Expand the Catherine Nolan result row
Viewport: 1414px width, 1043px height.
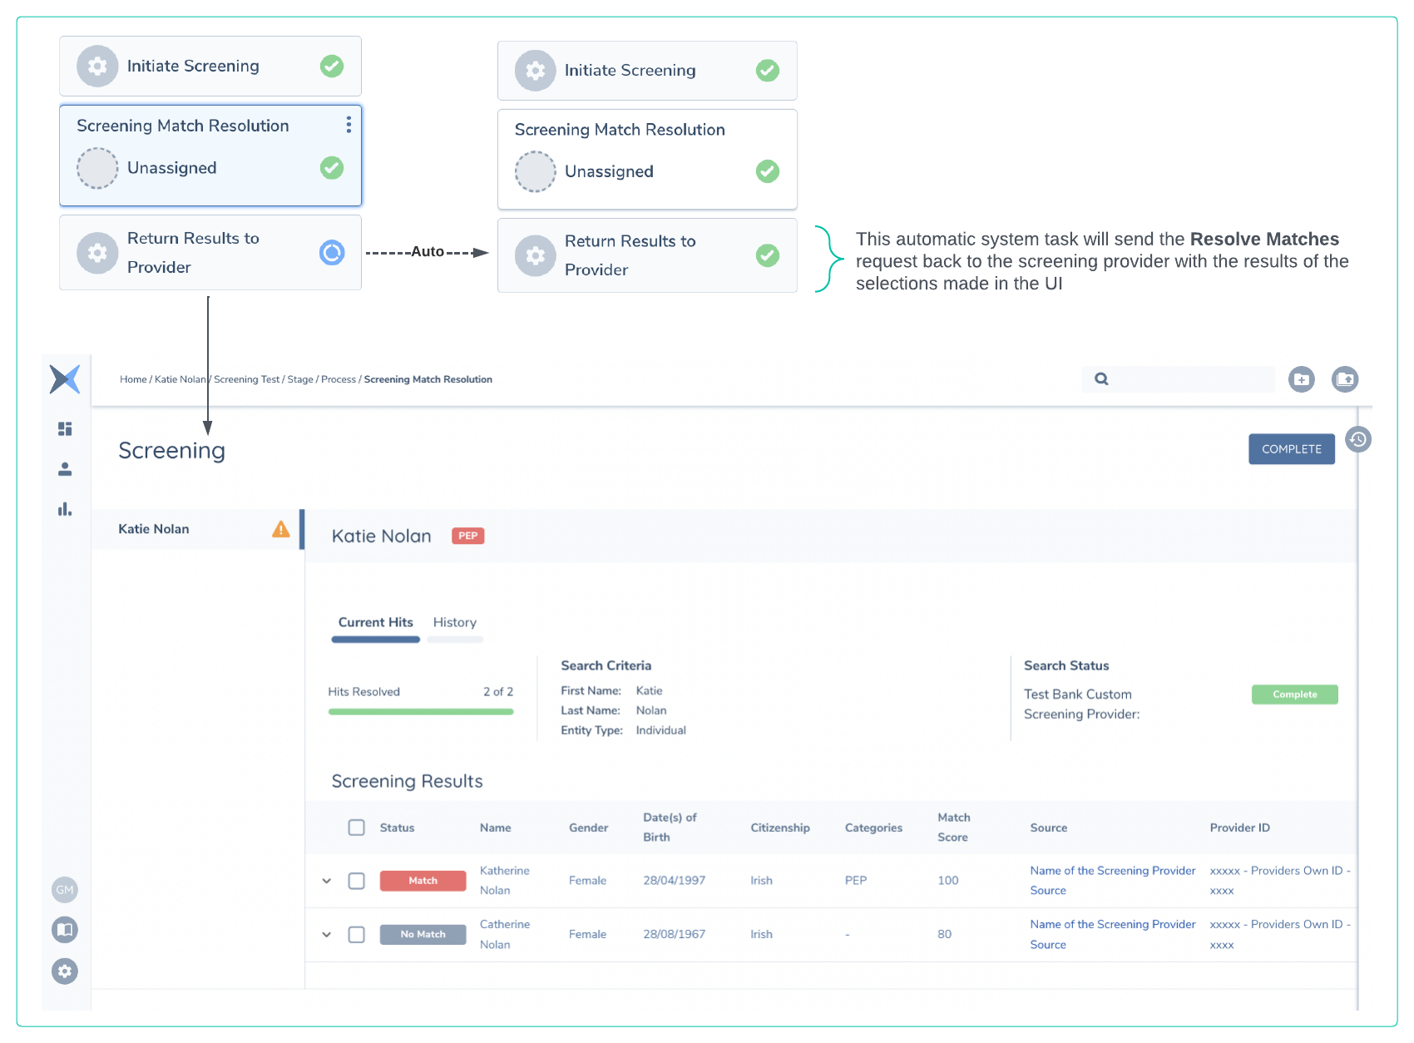pos(327,935)
